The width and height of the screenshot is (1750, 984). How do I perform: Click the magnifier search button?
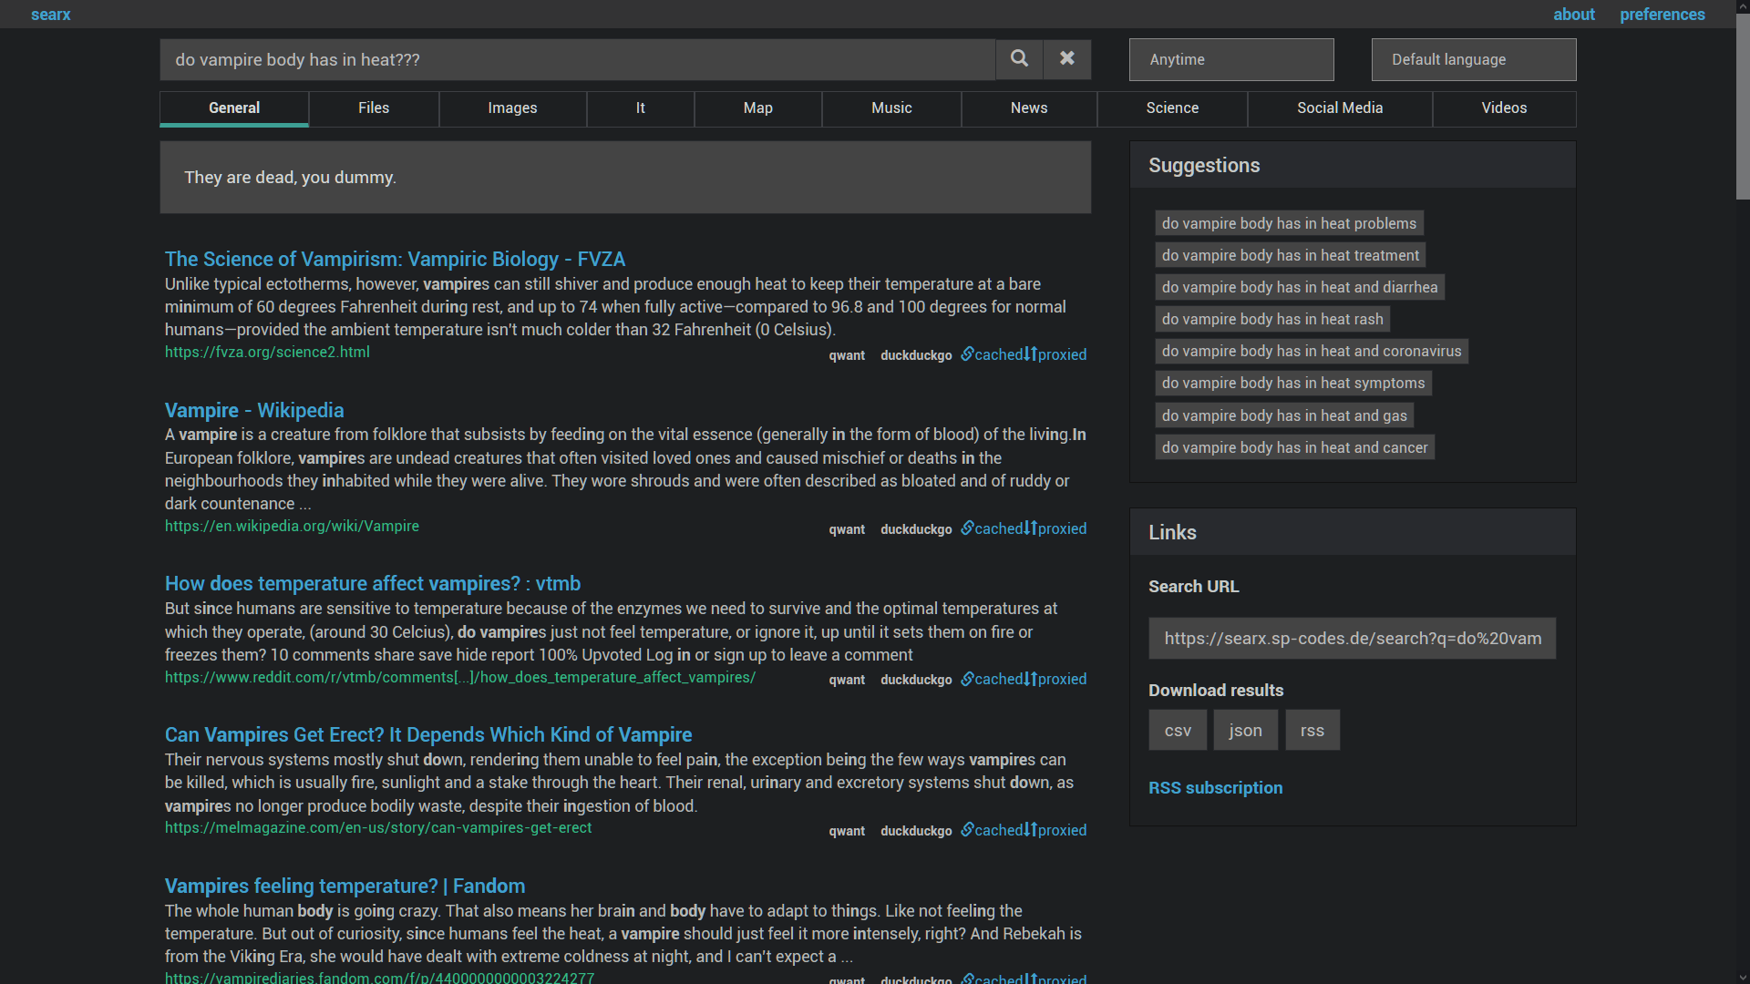point(1019,59)
